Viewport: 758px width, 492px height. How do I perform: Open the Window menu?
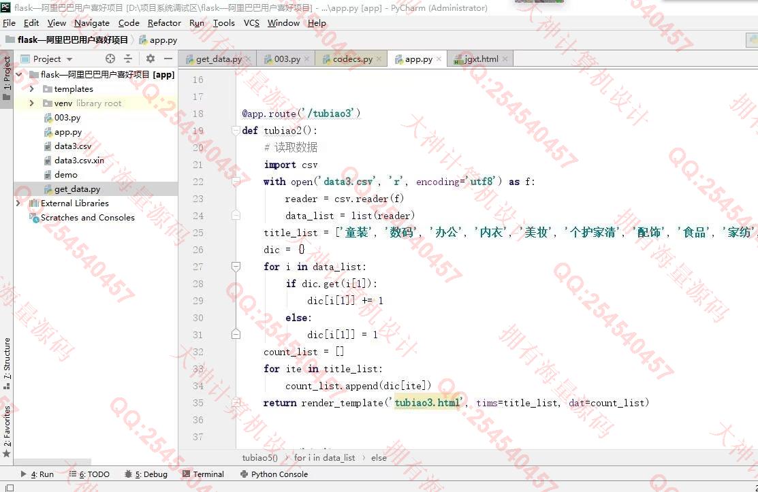tap(284, 22)
